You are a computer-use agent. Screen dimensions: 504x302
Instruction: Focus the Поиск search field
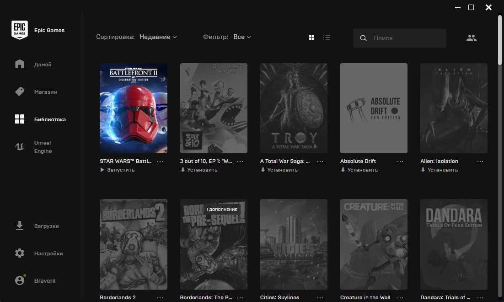[x=400, y=38]
